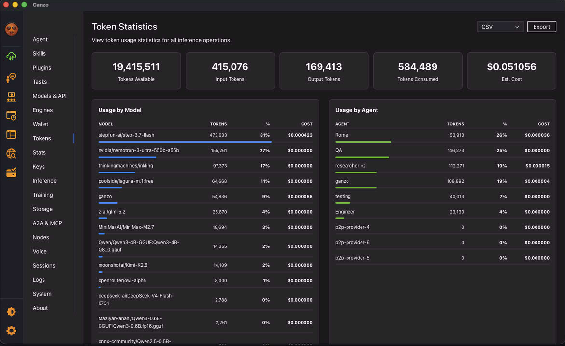Click the deepseek-ai/DeepSeek-V4-Flash-0731 model name
This screenshot has height=346, width=565.
(x=136, y=300)
